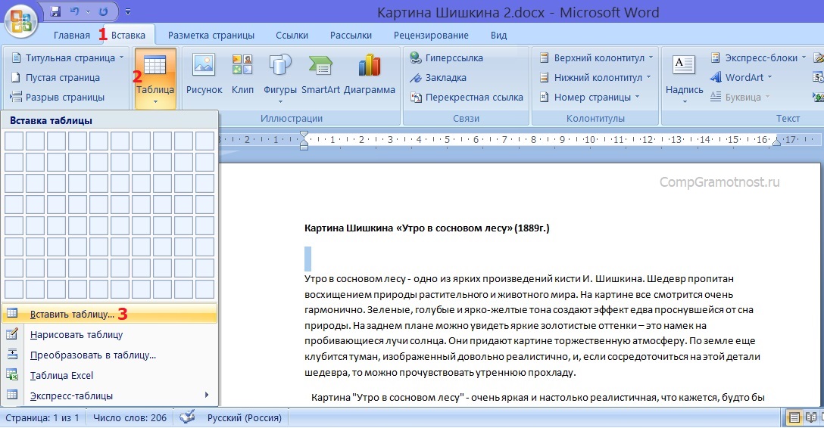The width and height of the screenshot is (824, 428).
Task: Open the Разметка страницы tab
Action: (x=211, y=36)
